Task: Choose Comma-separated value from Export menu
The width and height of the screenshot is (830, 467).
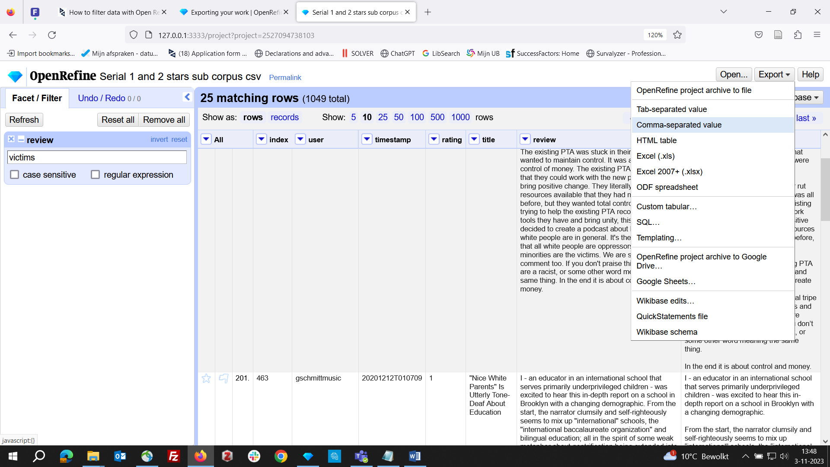Action: point(712,125)
